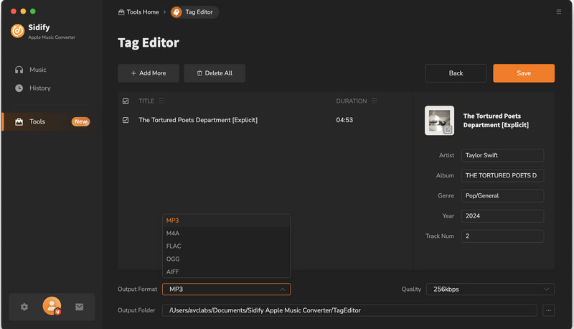
Task: Click the Back button
Action: [456, 73]
